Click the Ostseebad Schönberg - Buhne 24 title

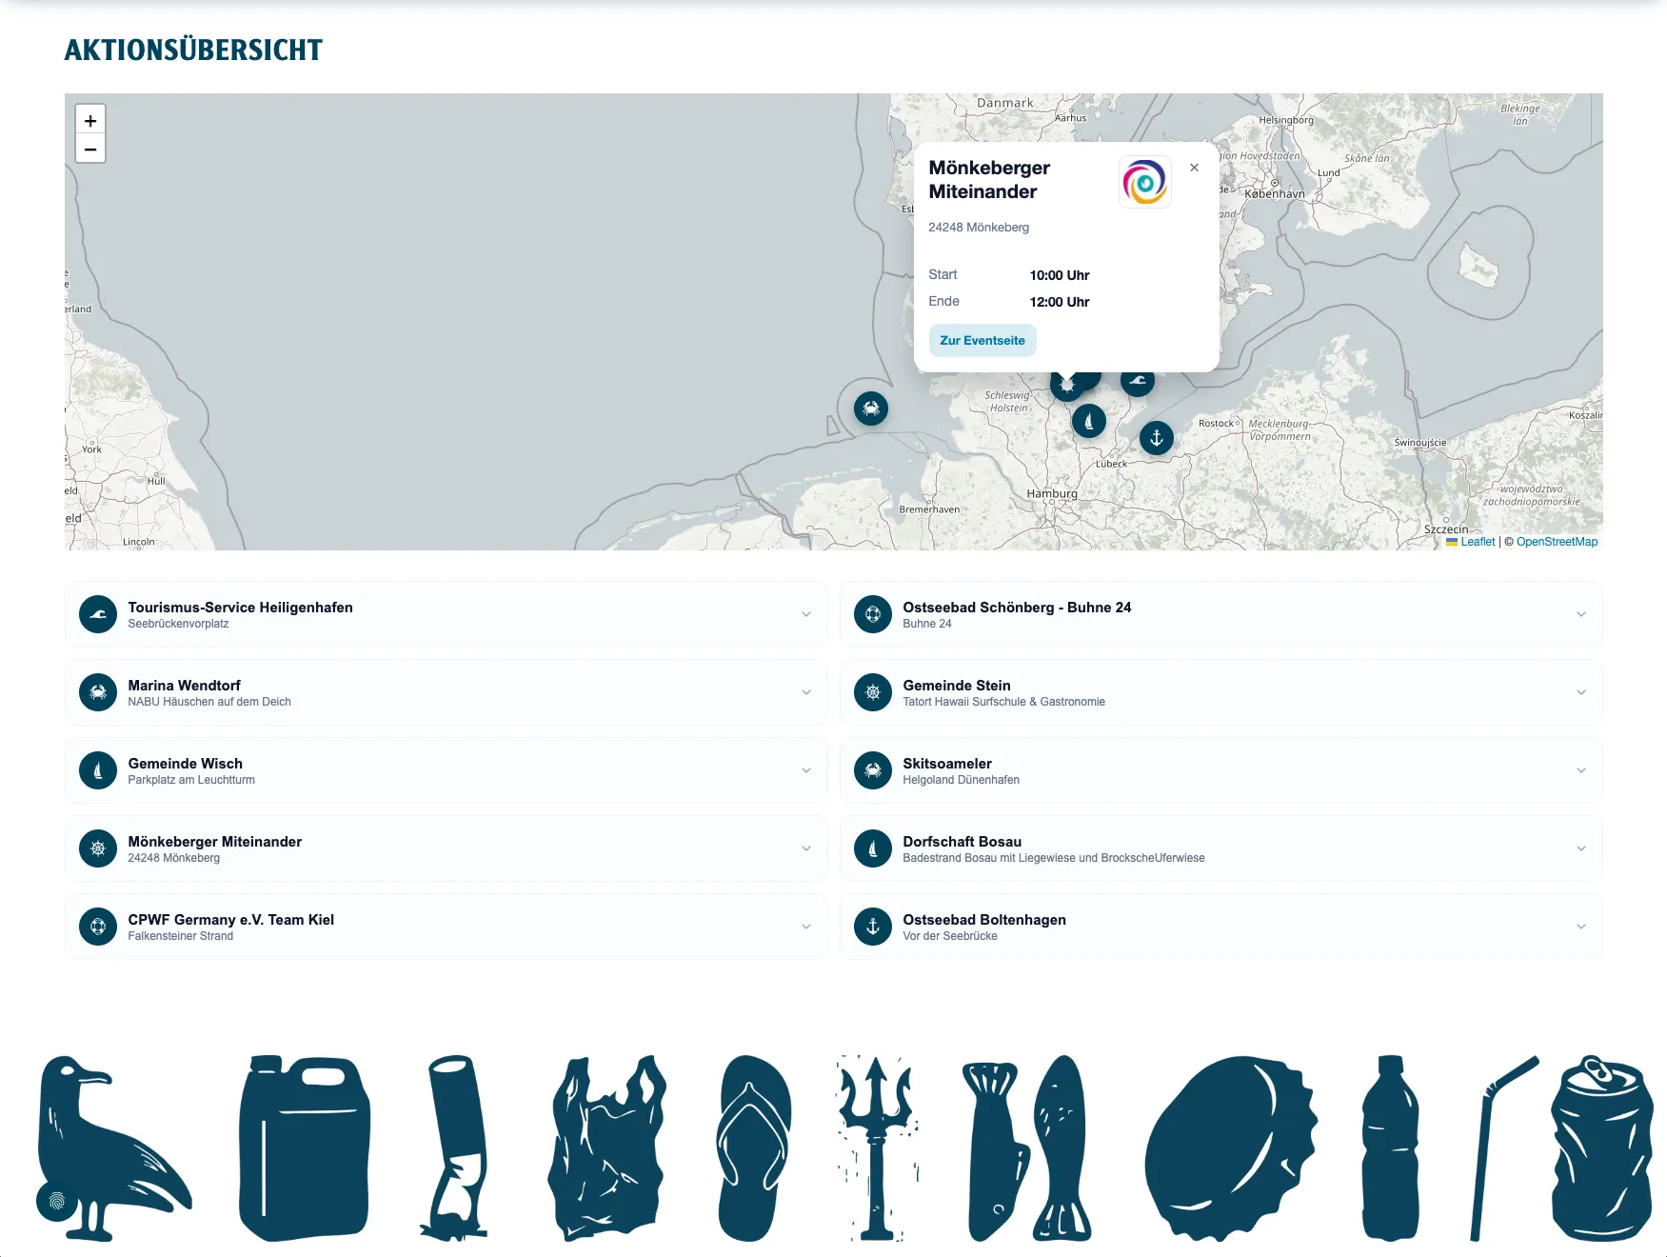1017,608
